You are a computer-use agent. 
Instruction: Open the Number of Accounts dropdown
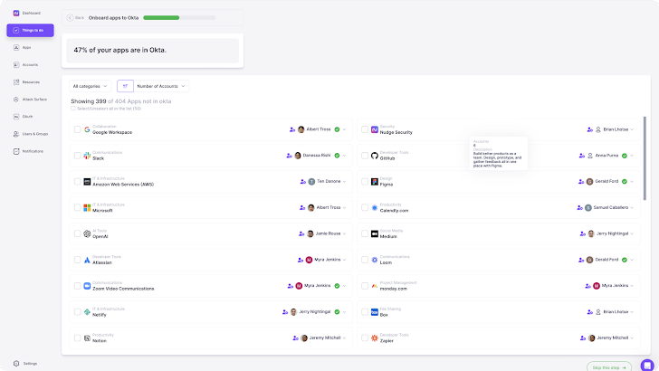(162, 86)
